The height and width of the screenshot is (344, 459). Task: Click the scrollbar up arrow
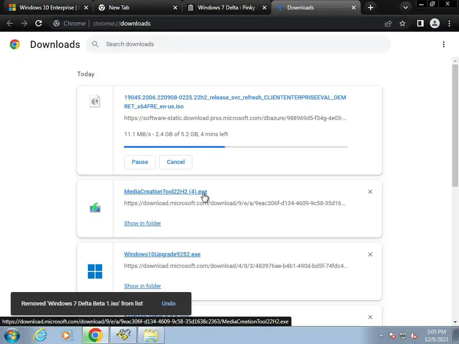point(455,61)
